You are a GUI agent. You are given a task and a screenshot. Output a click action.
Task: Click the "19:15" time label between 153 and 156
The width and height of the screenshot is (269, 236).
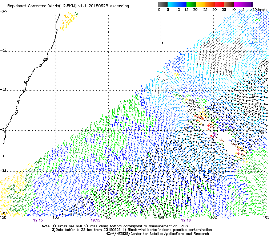(x=95, y=220)
